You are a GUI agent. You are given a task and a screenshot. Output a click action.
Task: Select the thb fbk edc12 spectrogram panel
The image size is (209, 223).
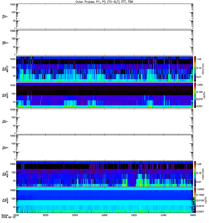[x=105, y=69]
